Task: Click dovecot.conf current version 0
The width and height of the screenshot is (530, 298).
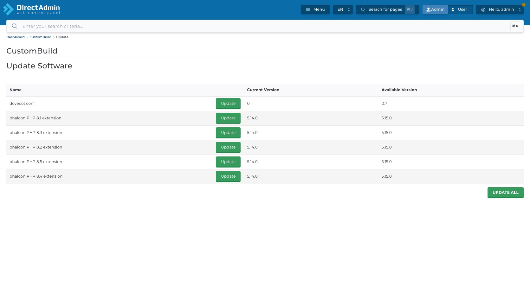Action: click(248, 104)
